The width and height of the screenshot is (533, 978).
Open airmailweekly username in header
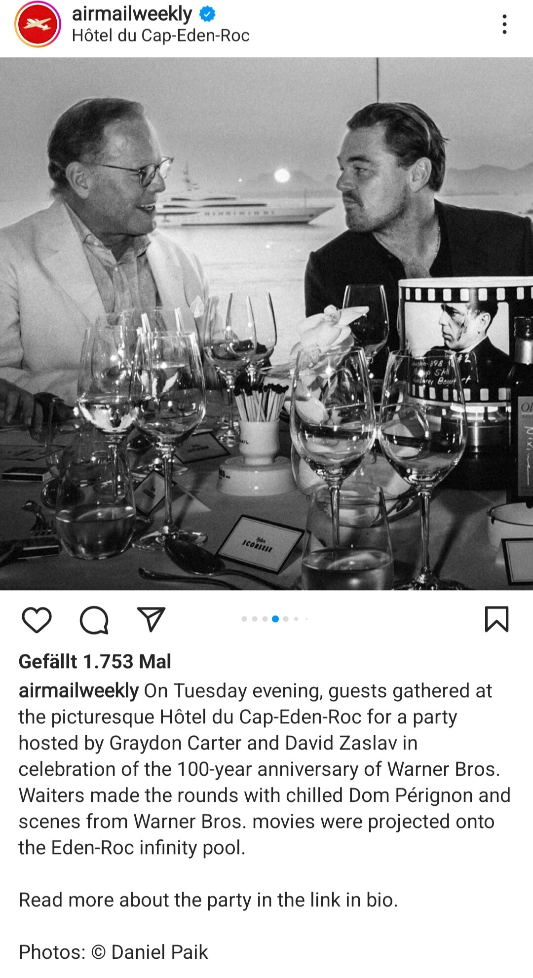132,14
